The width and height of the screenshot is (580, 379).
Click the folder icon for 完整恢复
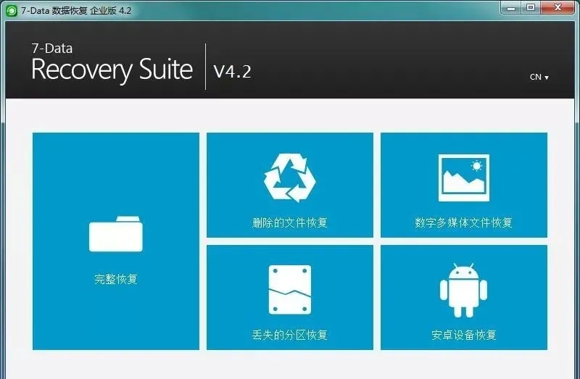116,233
